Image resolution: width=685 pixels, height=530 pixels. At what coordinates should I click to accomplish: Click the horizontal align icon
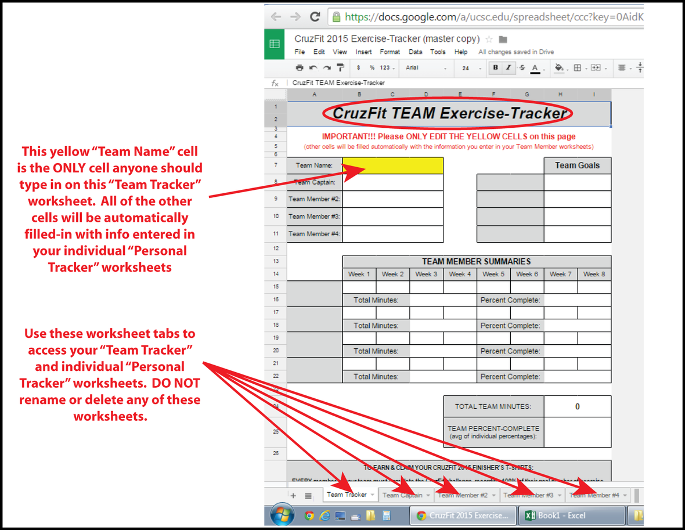(x=622, y=68)
